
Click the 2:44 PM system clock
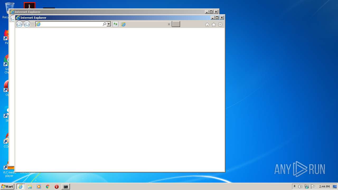pos(324,187)
